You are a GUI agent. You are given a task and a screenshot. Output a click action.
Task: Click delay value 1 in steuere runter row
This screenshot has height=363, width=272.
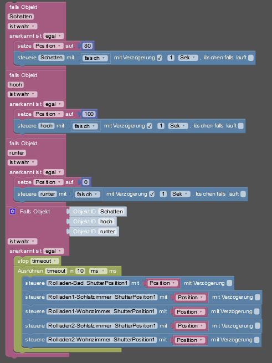(163, 194)
